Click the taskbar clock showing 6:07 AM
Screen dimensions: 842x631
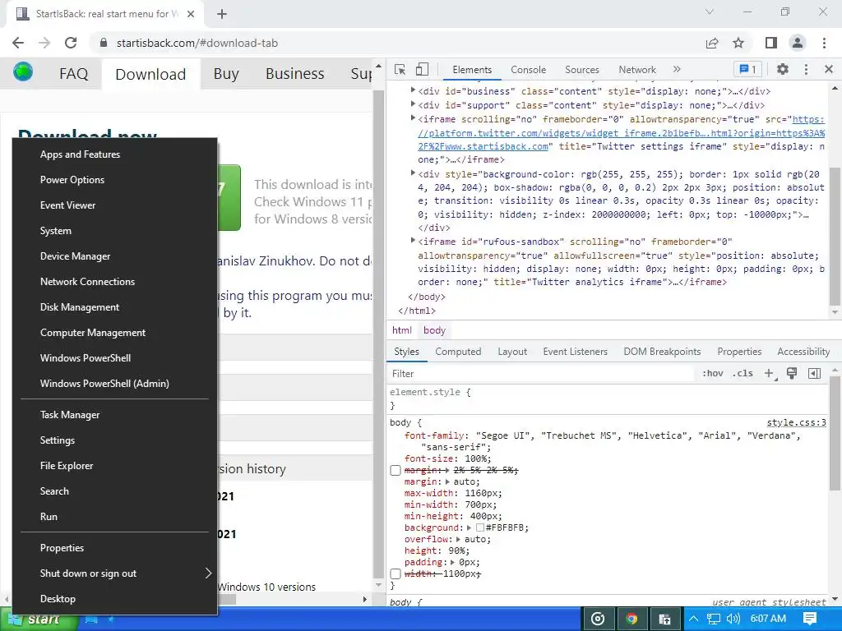click(768, 619)
